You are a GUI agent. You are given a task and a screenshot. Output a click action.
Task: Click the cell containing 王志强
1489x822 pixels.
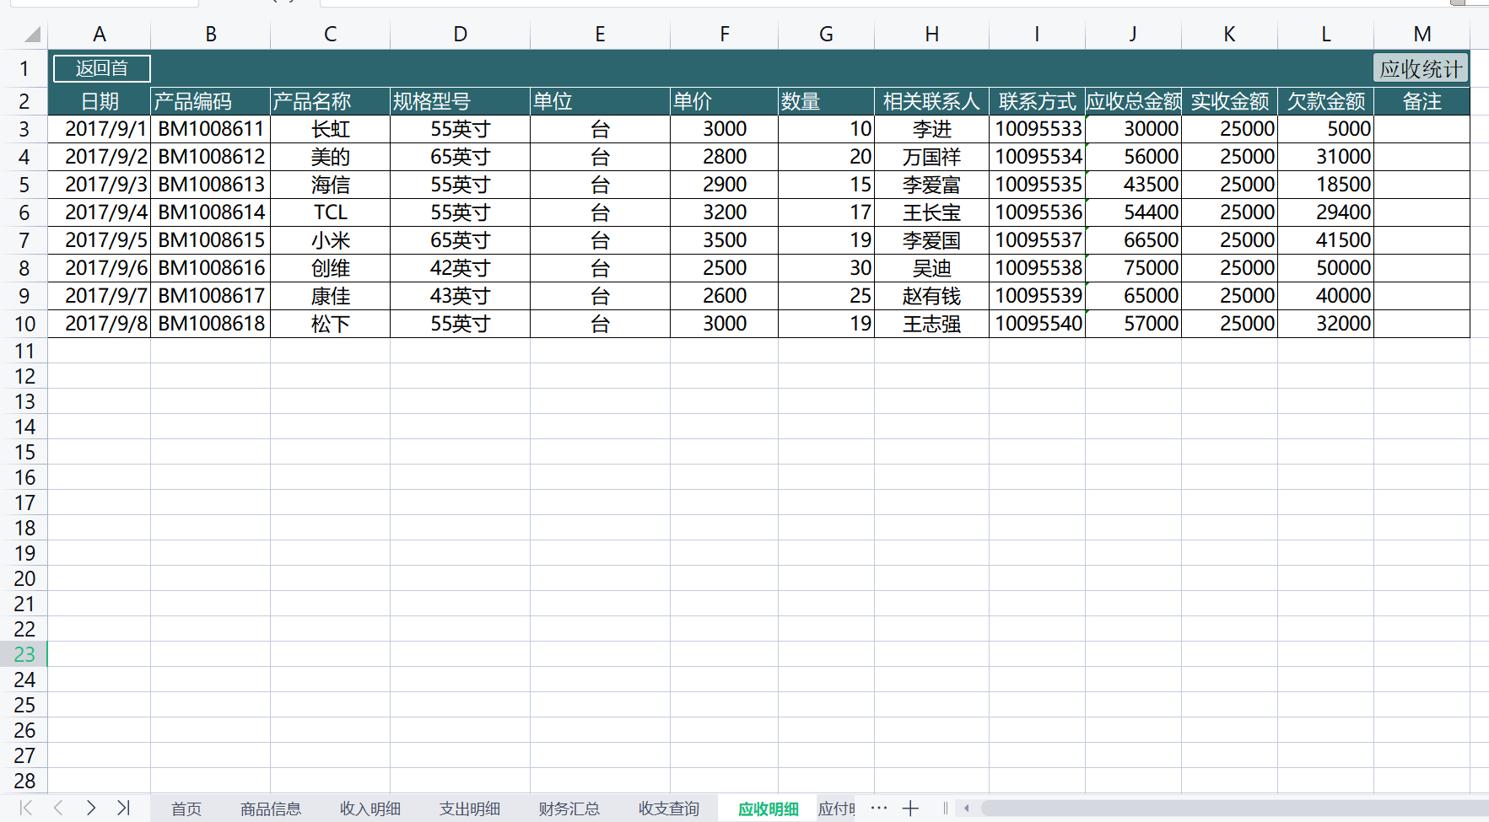(931, 324)
